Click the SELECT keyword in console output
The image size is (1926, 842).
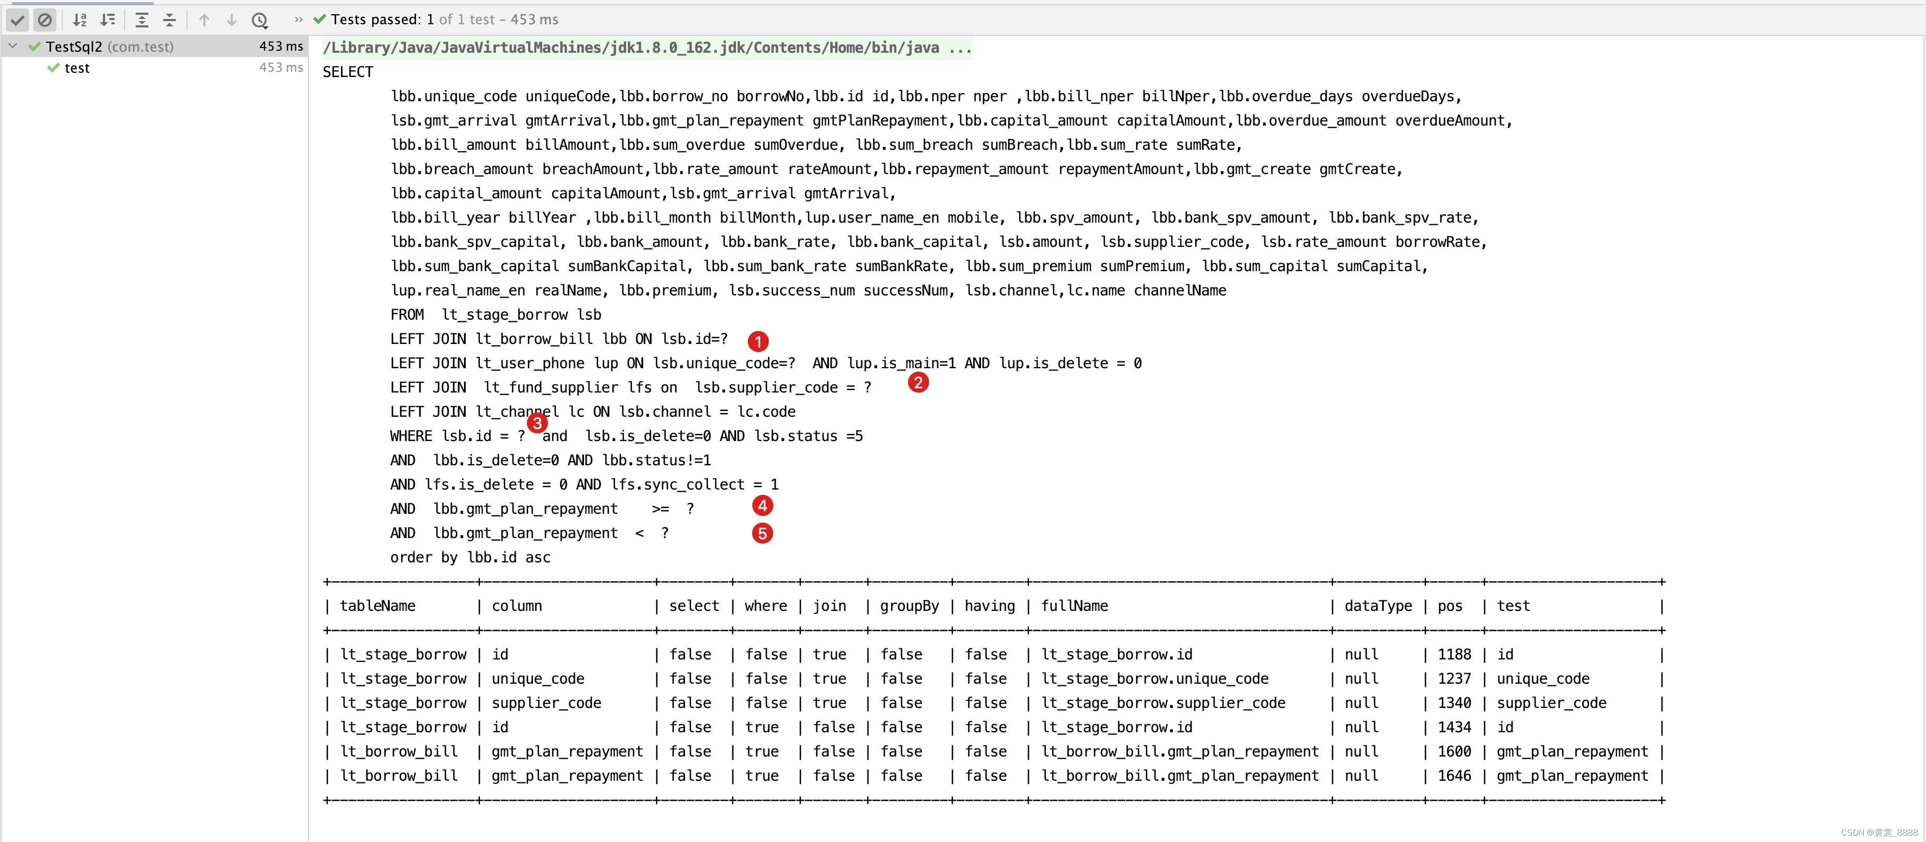pos(348,72)
